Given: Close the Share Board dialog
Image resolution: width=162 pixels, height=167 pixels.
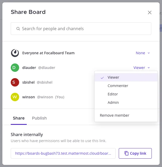Looking at the screenshot, I should coord(149,13).
